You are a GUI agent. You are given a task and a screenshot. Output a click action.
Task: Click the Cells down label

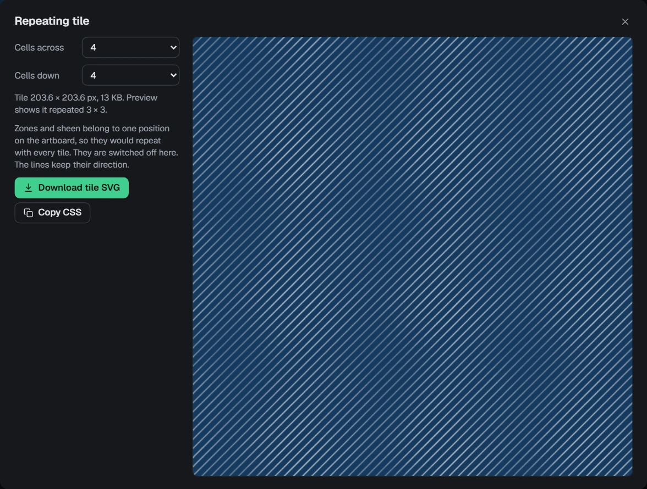(37, 76)
